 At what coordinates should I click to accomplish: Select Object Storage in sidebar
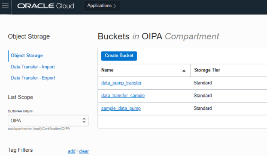pyautogui.click(x=27, y=56)
